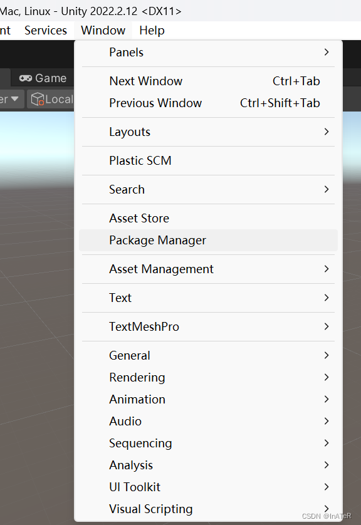Expand the Asset Management submenu

(325, 269)
